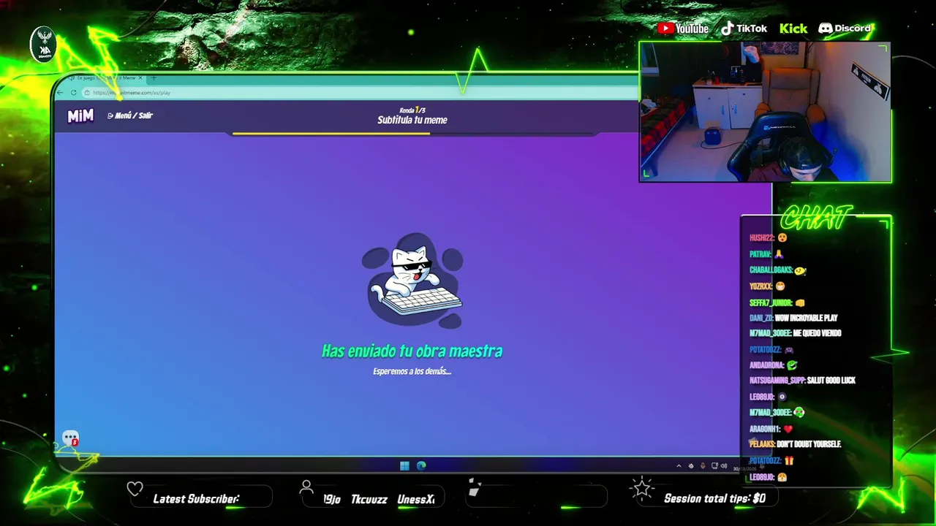Click 'DON'T DOUBT YOURSELF.' chat message
The image size is (936, 526).
[809, 444]
